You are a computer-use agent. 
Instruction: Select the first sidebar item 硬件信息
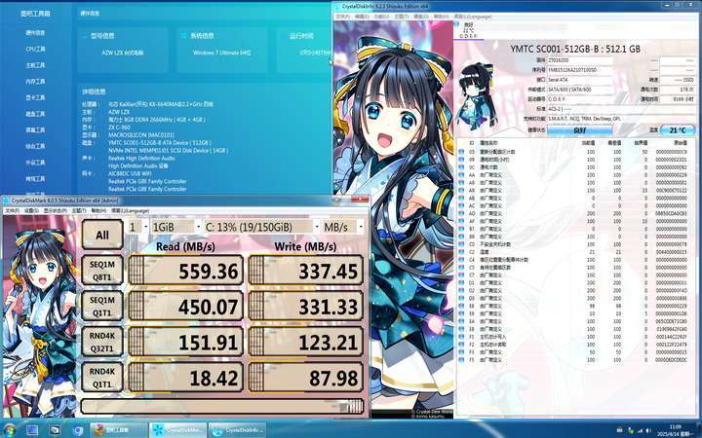35,33
